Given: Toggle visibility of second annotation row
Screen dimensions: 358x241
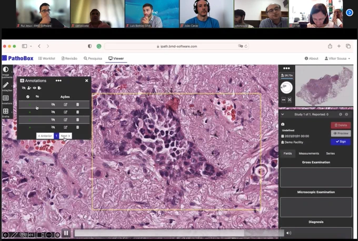Looking at the screenshot, I should (x=53, y=112).
